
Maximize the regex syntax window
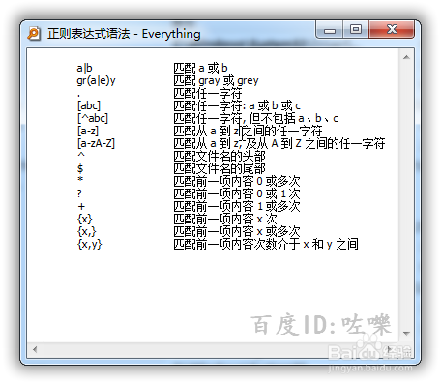[x=356, y=30]
